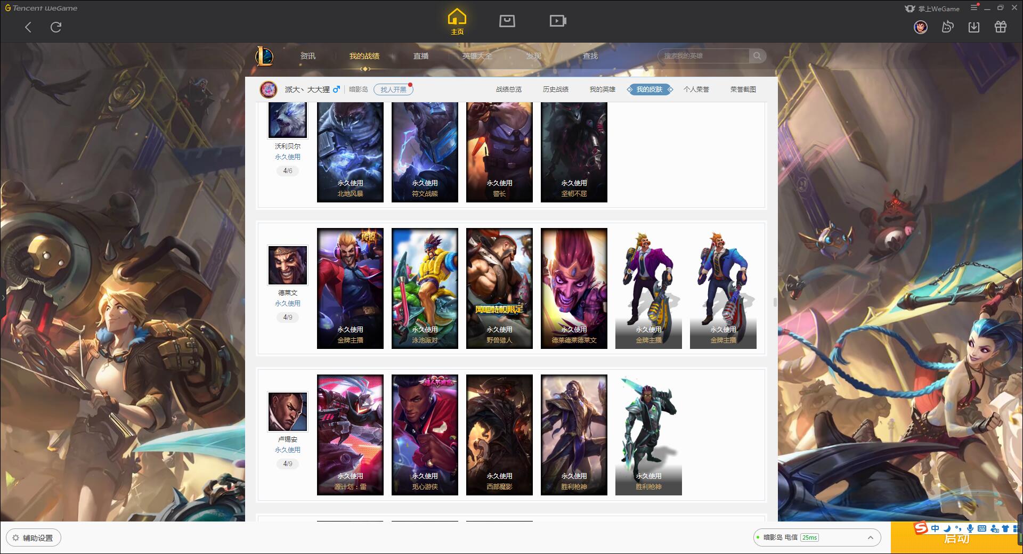Viewport: 1023px width, 554px height.
Task: Click the skin list vertical scrollbar handle
Action: click(775, 303)
